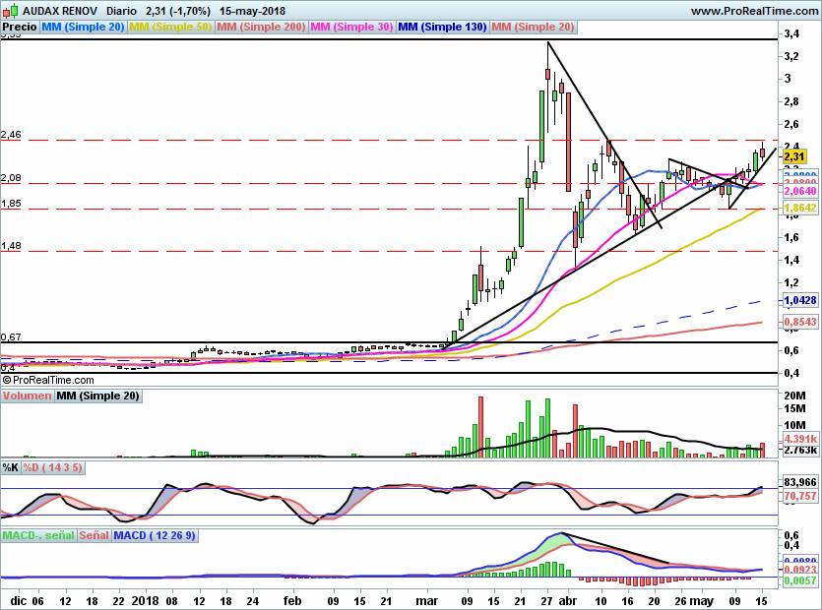Click the red 0,0923 MACD signal tag
The image size is (822, 610).
click(800, 570)
